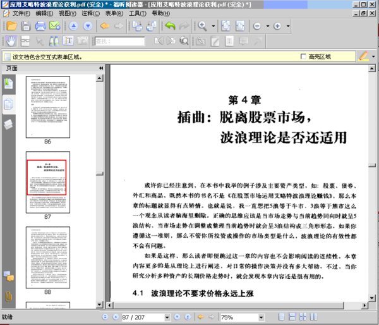Click the Email document icon
Viewport: 379px width, 325px height.
(54, 27)
